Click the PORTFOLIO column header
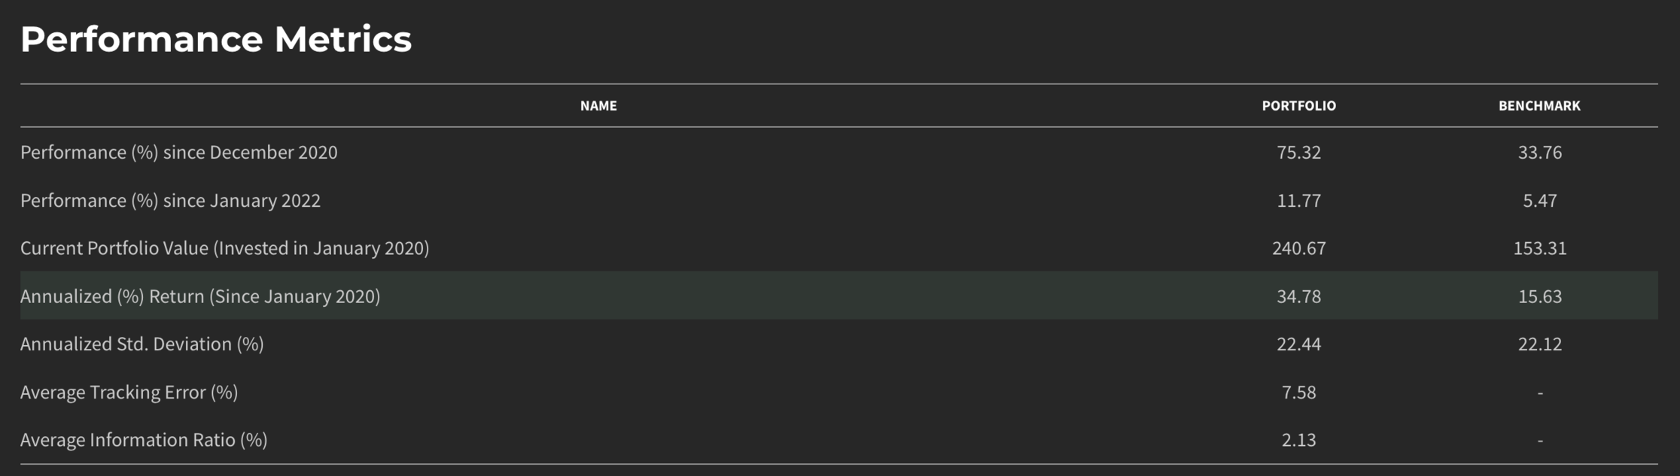This screenshot has height=476, width=1680. pos(1298,106)
